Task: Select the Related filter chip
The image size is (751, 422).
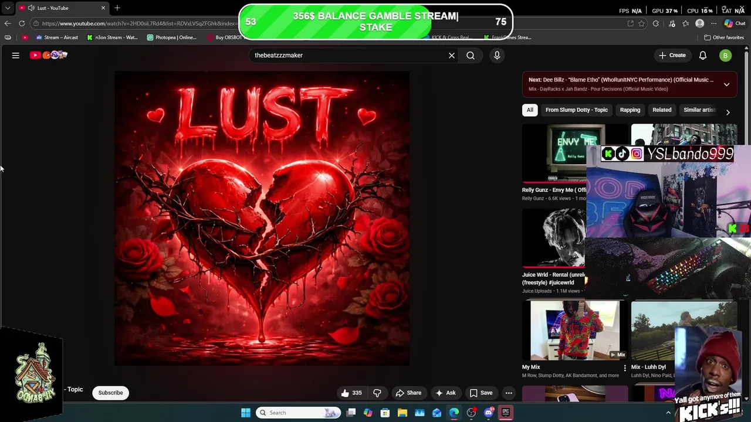Action: [x=662, y=110]
